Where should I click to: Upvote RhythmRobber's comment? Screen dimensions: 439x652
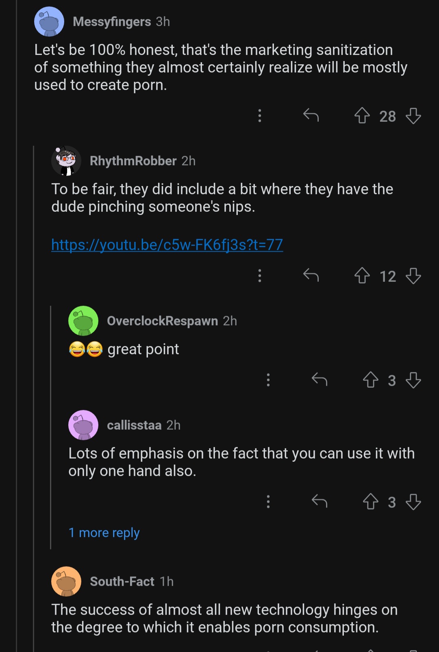click(x=362, y=276)
